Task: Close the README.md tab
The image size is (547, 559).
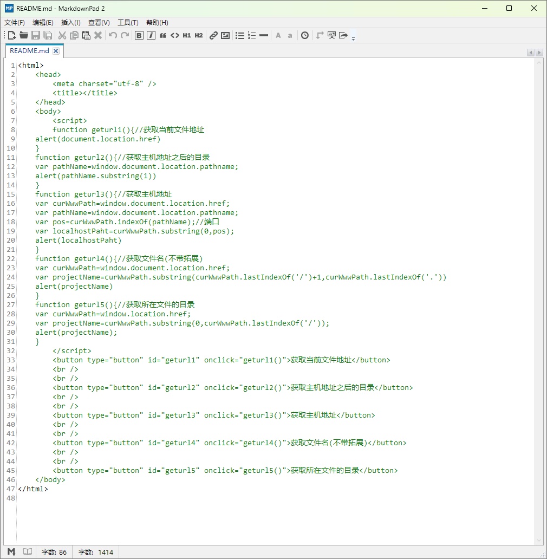Action: pyautogui.click(x=56, y=51)
